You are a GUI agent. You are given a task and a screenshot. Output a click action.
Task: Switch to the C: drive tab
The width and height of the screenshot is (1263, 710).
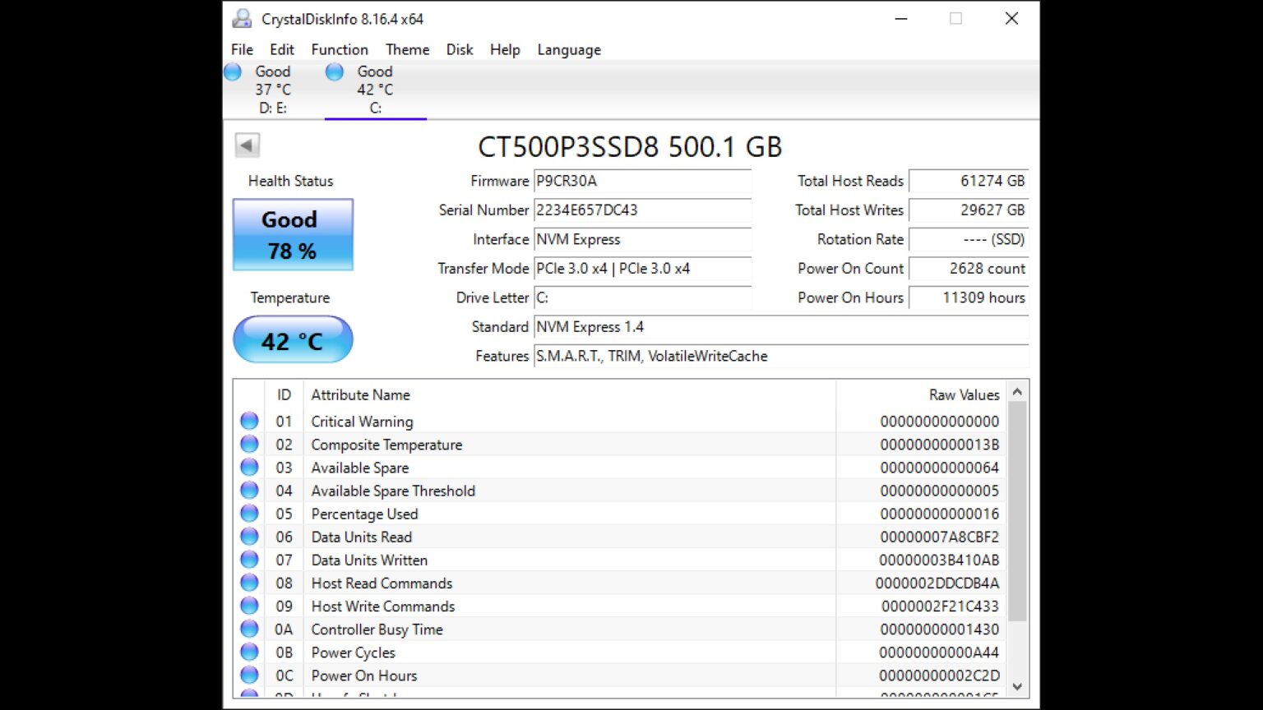coord(376,89)
